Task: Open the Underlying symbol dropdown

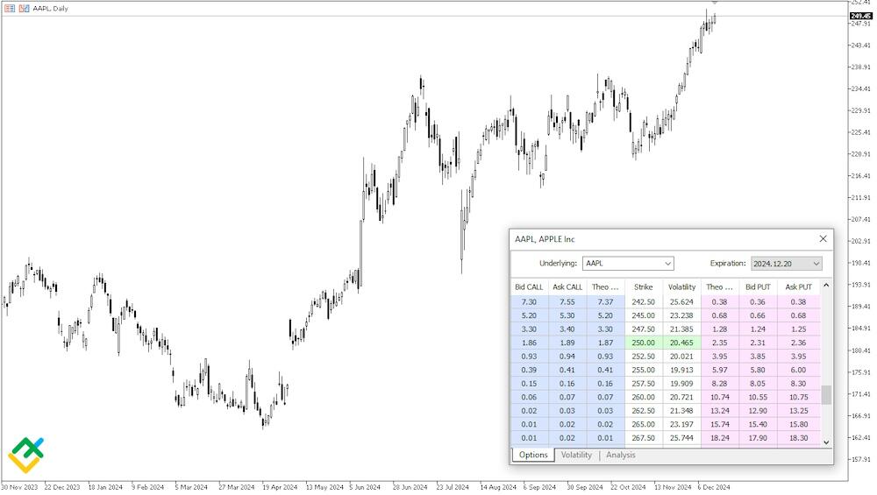Action: pos(628,263)
